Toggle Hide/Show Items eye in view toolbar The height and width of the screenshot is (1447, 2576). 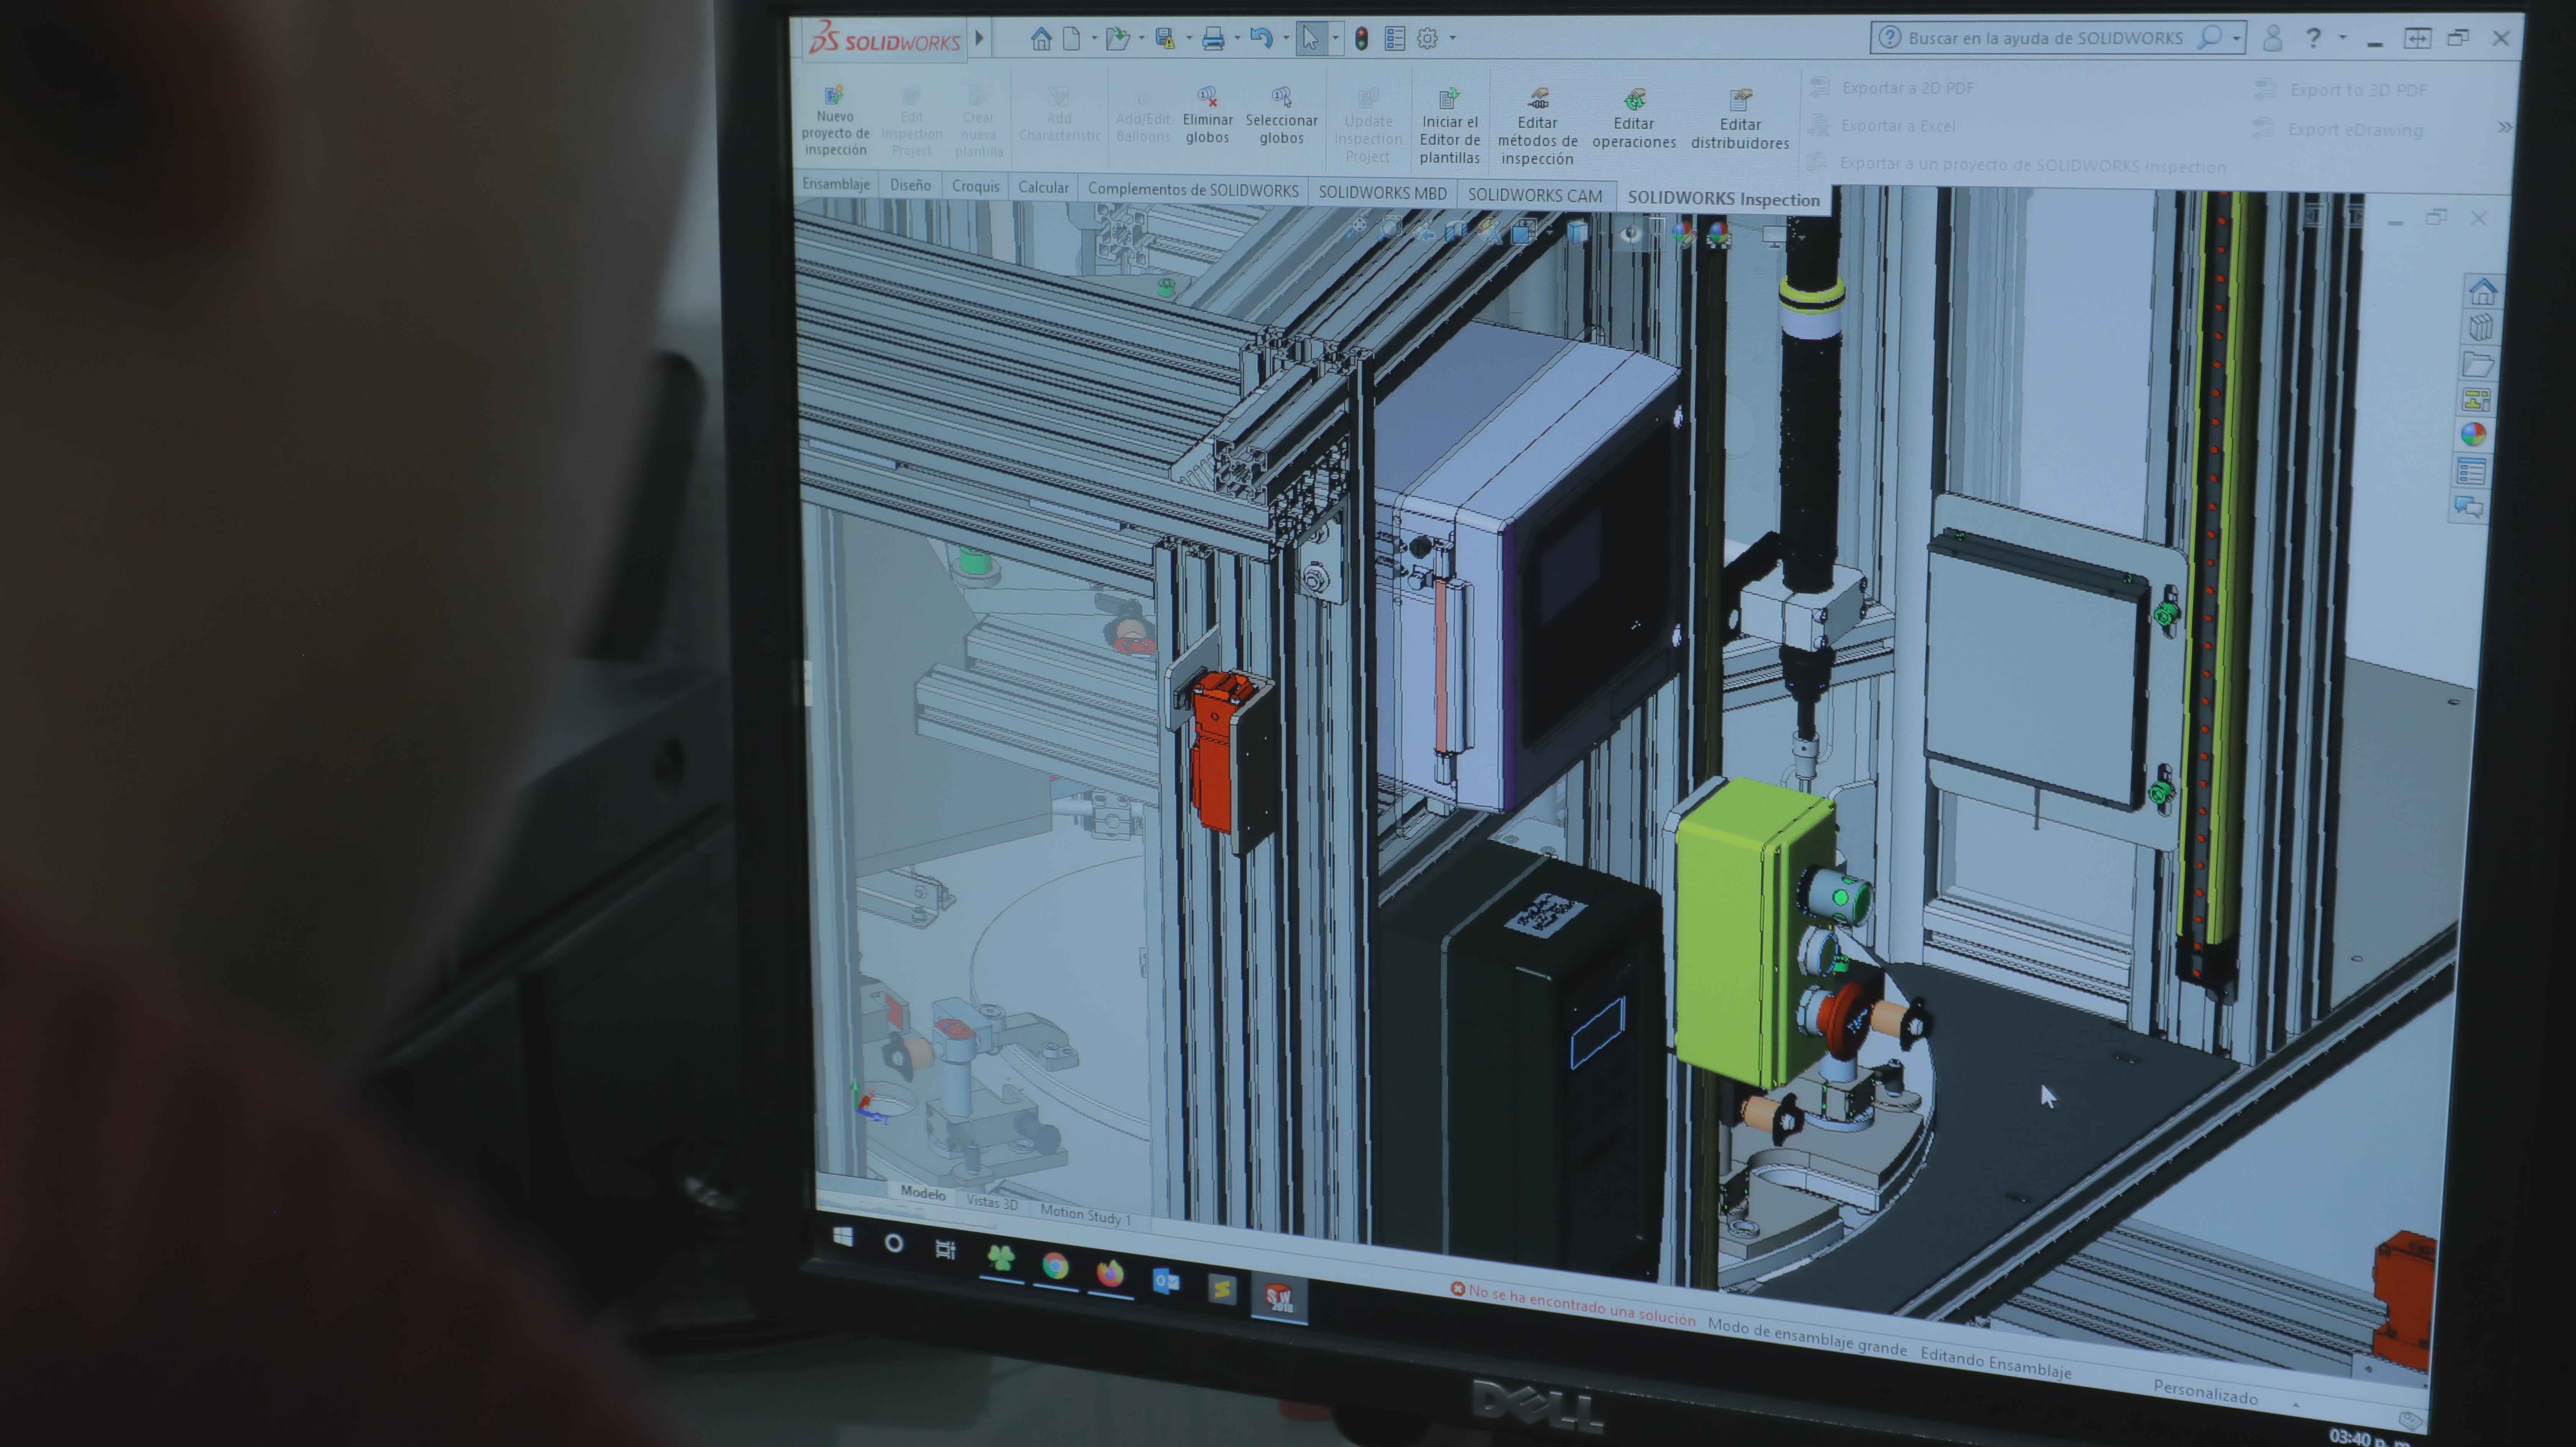1632,234
